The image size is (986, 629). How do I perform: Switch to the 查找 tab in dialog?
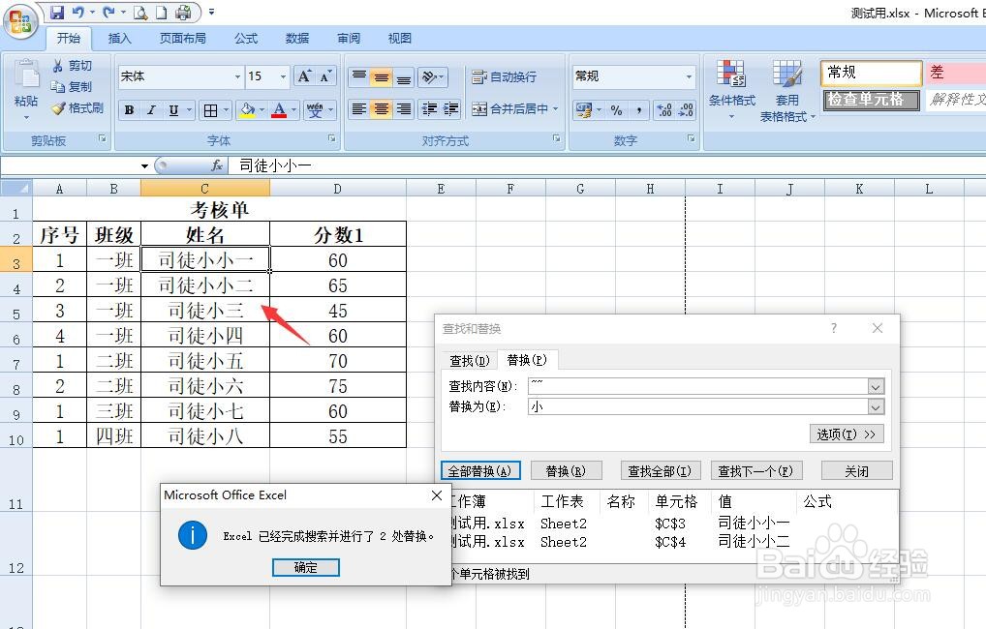[469, 361]
